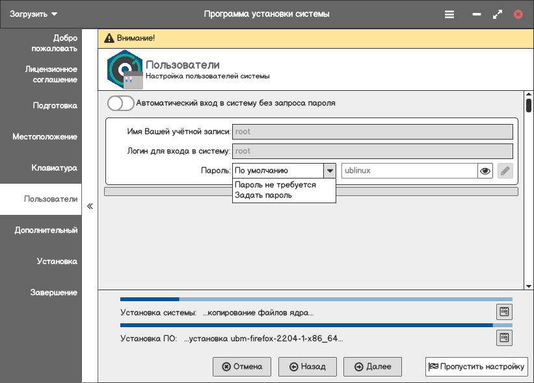Toggle automatic login without password switch
This screenshot has width=534, height=383.
tap(121, 103)
